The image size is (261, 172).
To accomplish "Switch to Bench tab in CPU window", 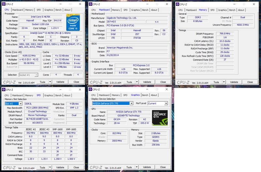I will [x=58, y=10].
